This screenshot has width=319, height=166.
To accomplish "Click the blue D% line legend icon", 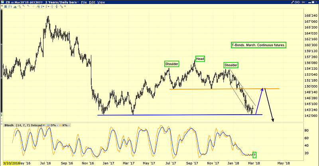I will (x=47, y=125).
